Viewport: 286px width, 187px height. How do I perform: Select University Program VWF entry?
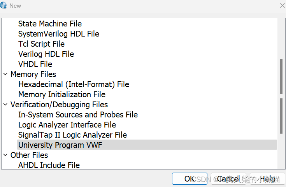pos(60,145)
